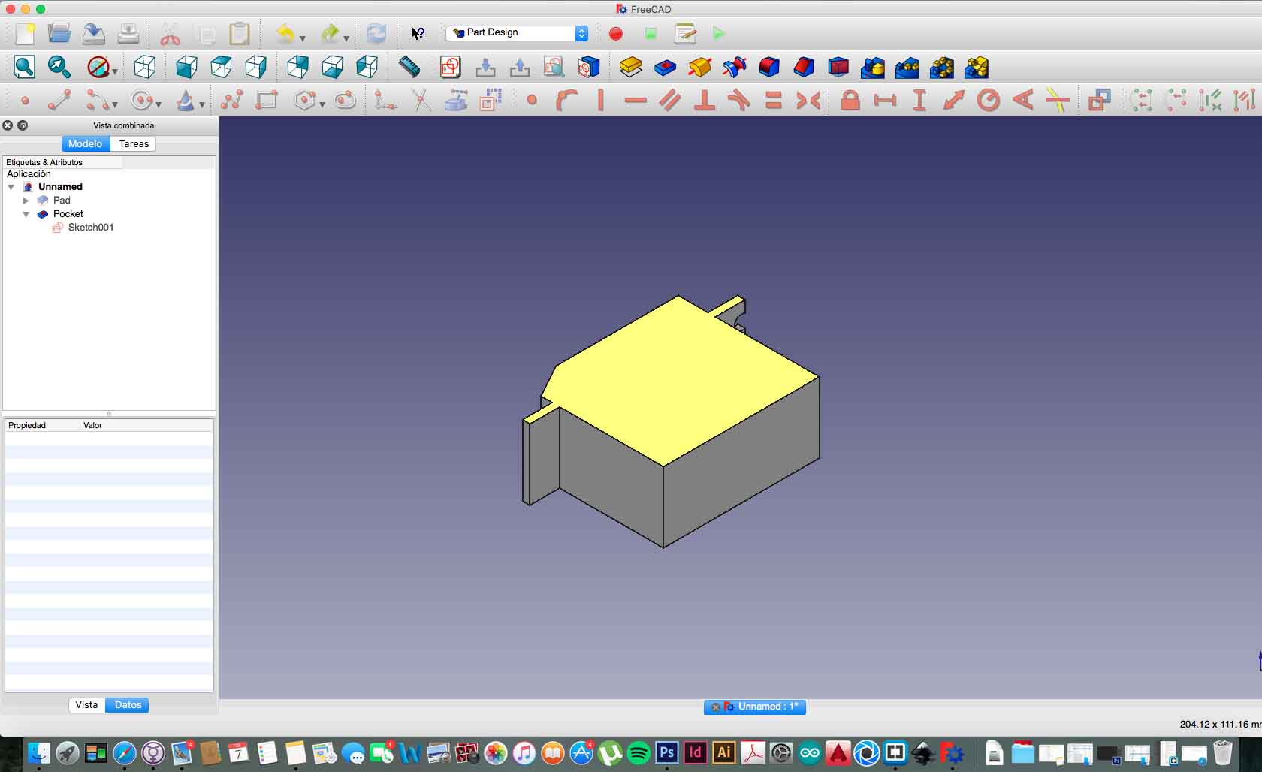Switch to the Datos properties tab
1262x772 pixels.
coord(128,704)
